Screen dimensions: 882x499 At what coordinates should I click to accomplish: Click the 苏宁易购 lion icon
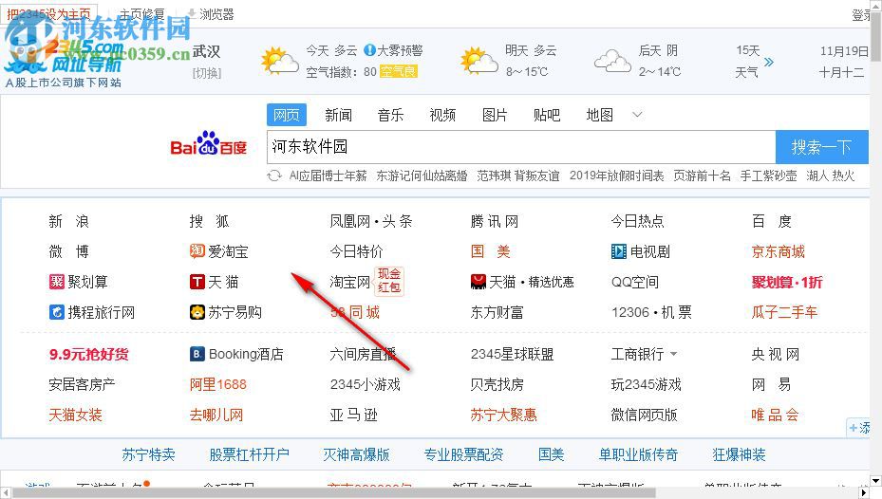[197, 312]
